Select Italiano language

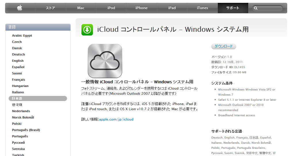[18, 92]
